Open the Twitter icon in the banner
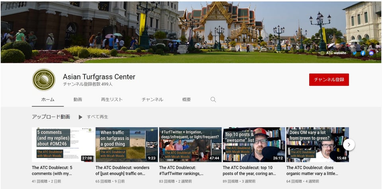The height and width of the screenshot is (189, 382). [x=355, y=53]
